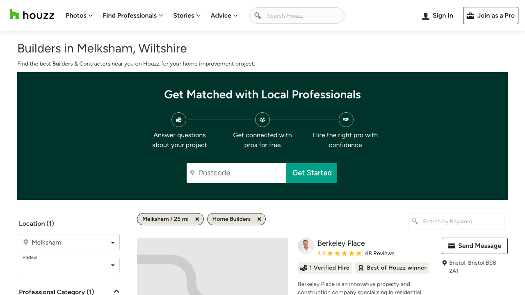
Task: Click the briefcase icon on Join as a Pro
Action: (470, 15)
